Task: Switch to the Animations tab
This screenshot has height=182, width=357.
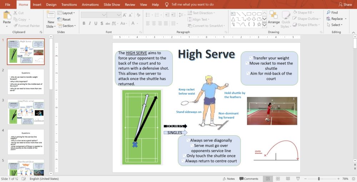Action: 90,5
